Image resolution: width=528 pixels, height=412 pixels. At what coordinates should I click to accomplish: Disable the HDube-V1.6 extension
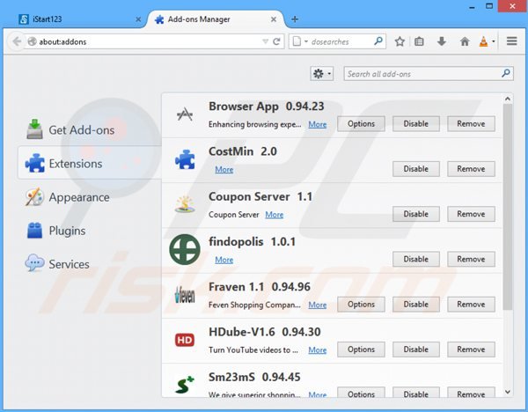pos(416,349)
